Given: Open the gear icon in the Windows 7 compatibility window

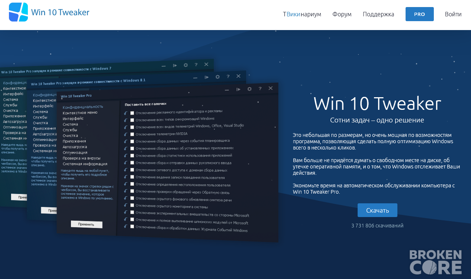Looking at the screenshot, I should [186, 65].
